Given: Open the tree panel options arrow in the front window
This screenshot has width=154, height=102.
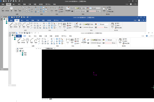Looking at the screenshot, I should (36, 48).
